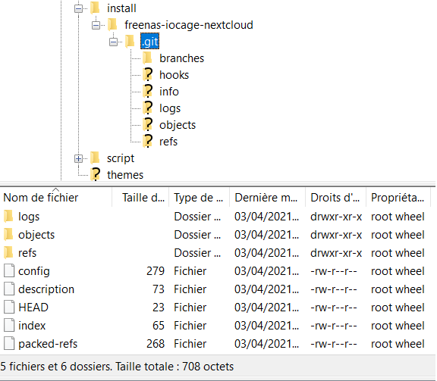Select the index file row
This screenshot has height=381, width=437.
coord(218,326)
